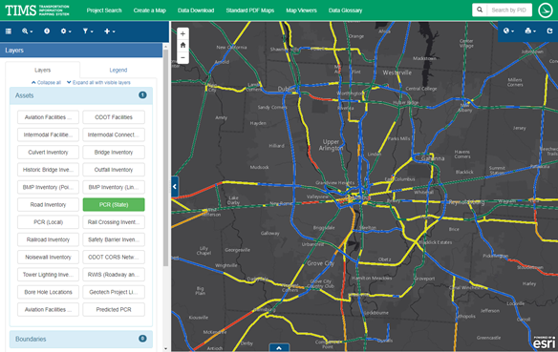Open Create a Map menu
The image size is (558, 352).
pos(149,10)
